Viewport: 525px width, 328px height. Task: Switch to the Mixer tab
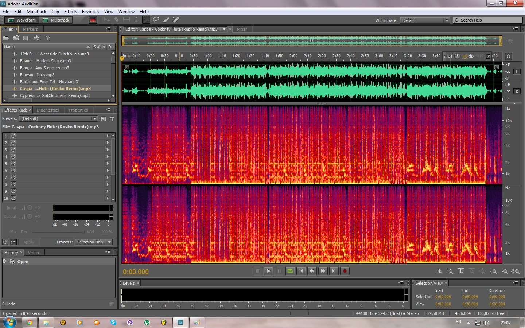242,29
